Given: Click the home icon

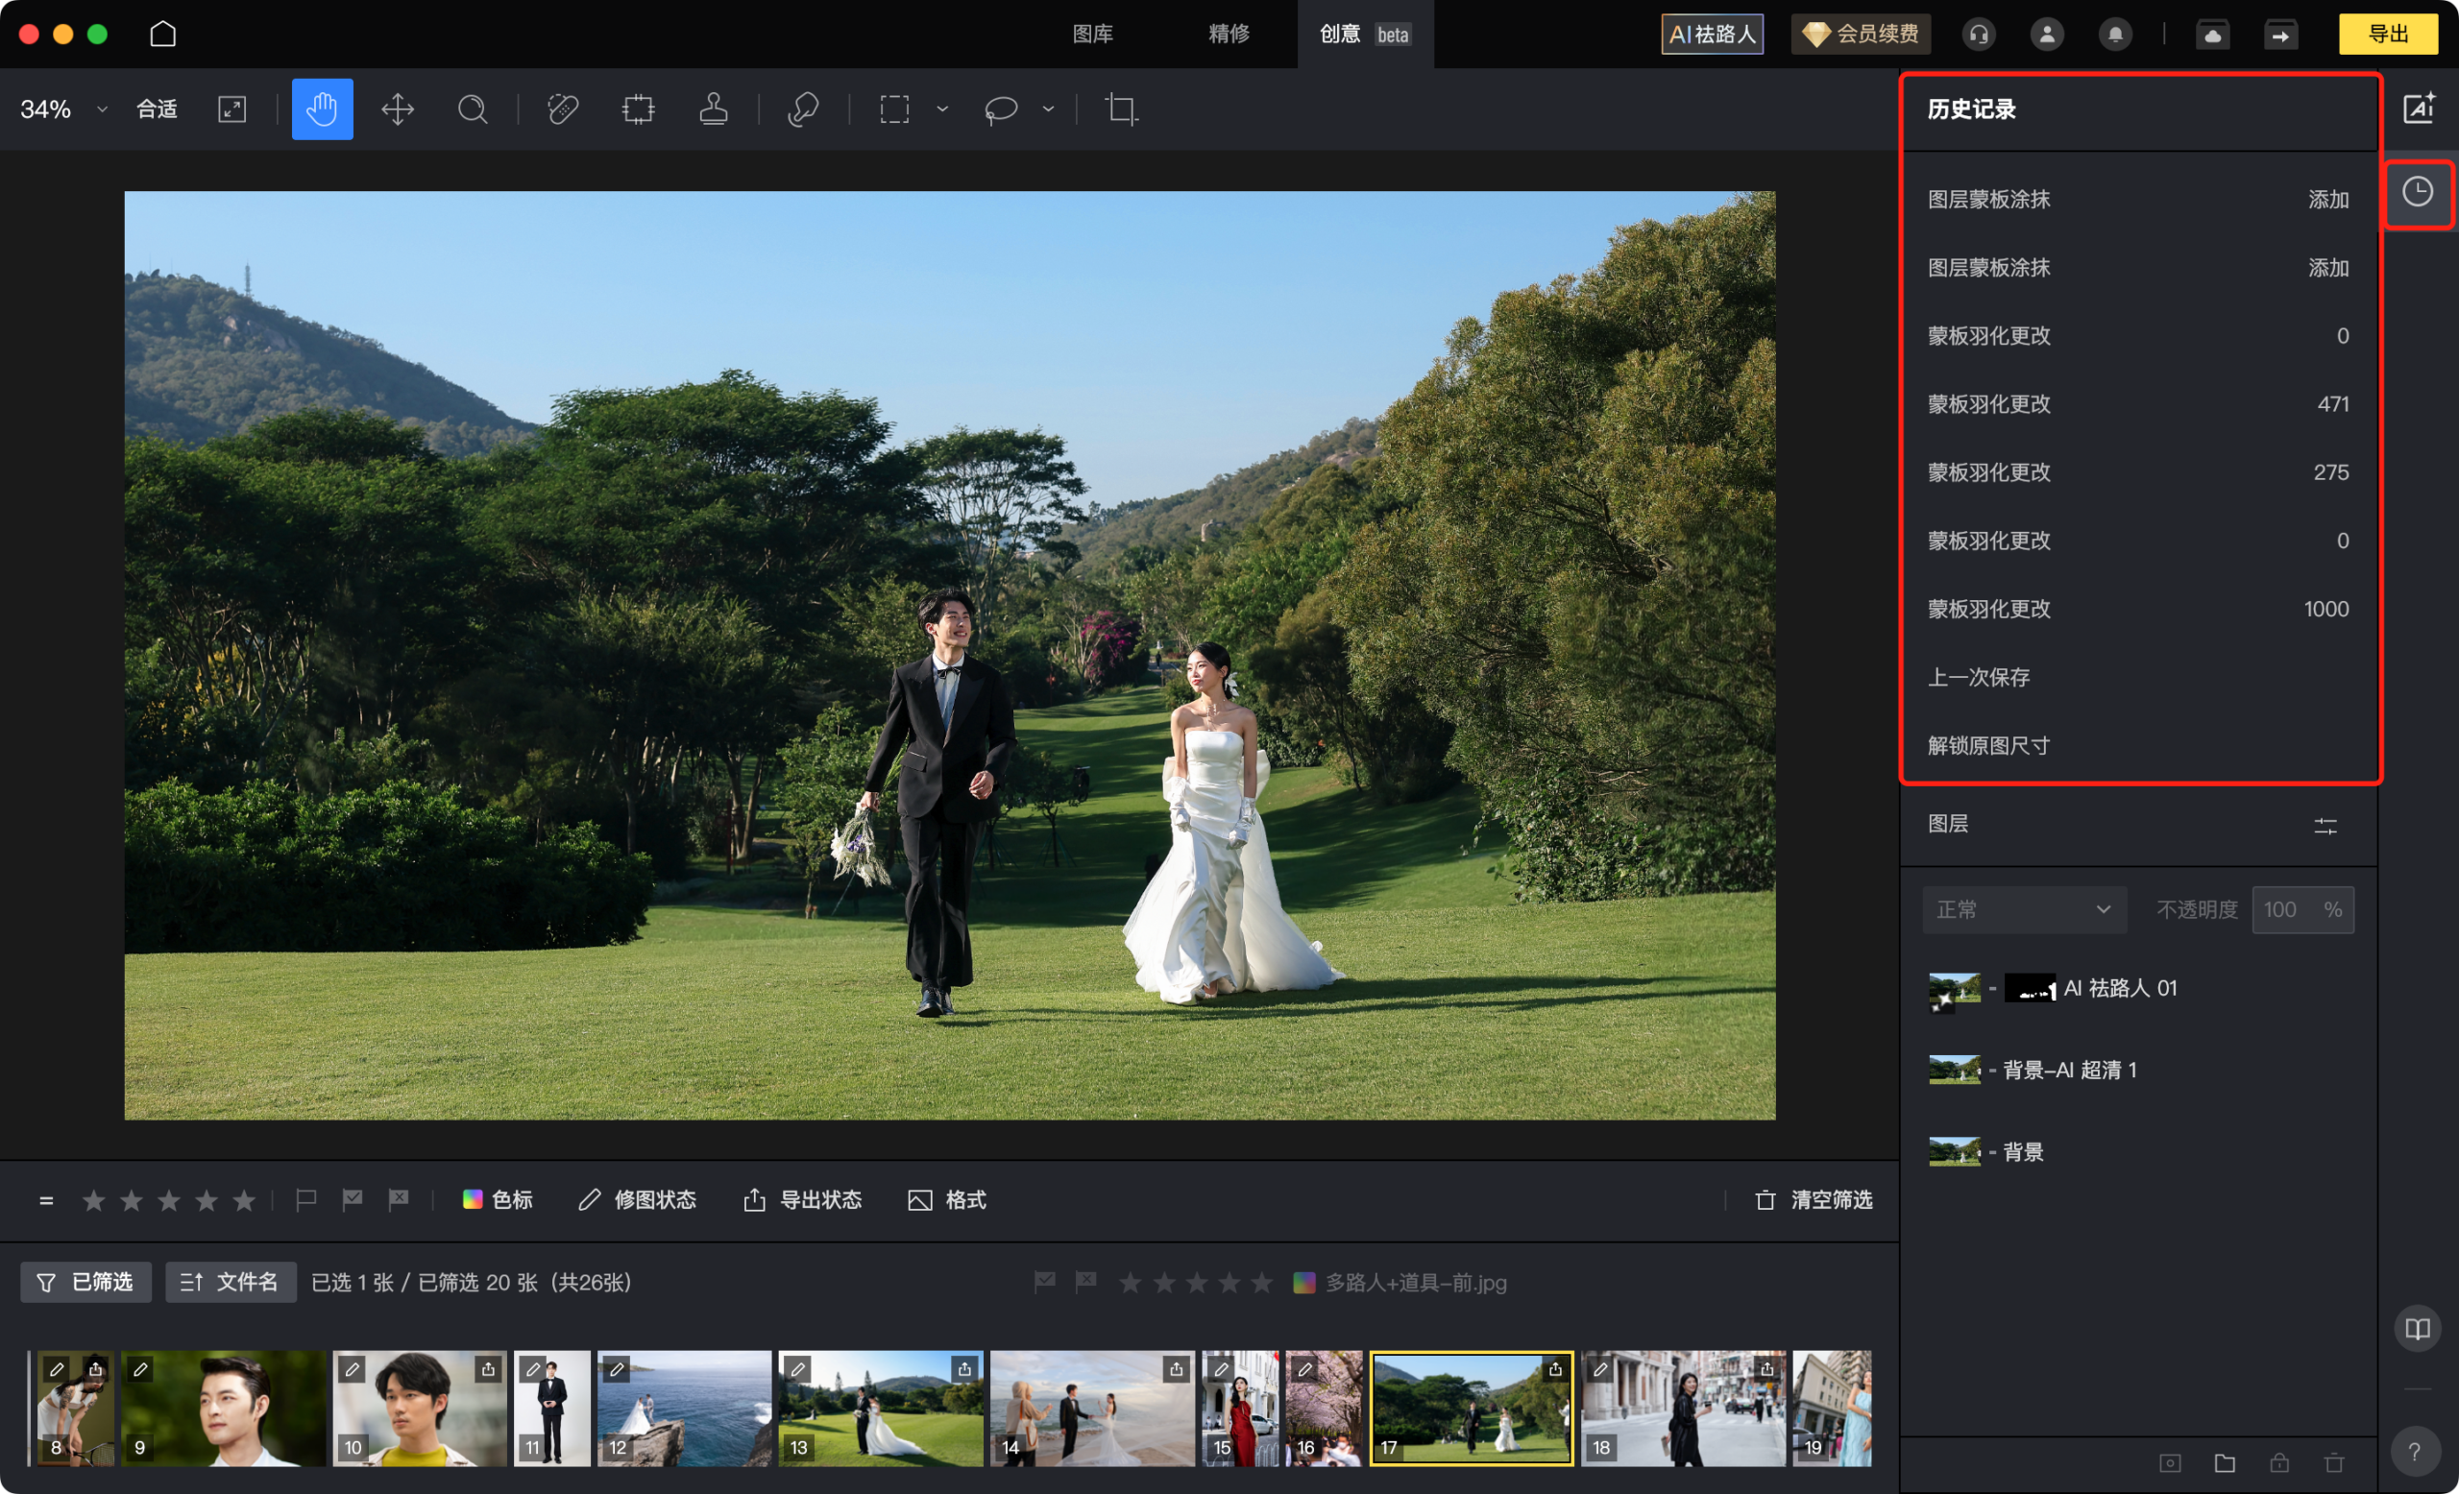Looking at the screenshot, I should click(162, 34).
